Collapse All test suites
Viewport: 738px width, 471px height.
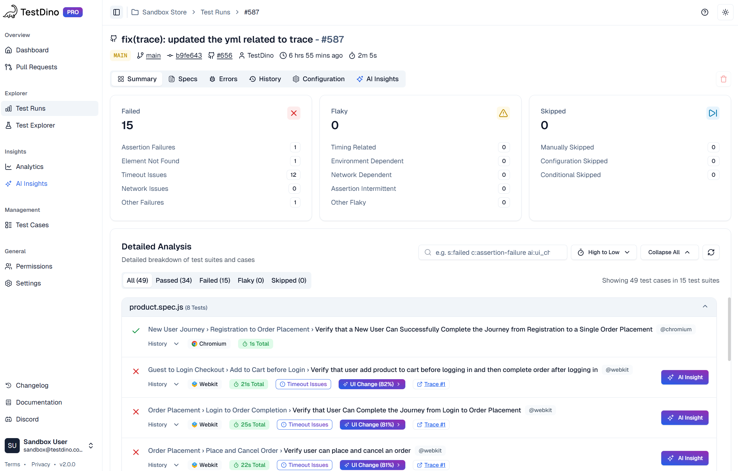pos(669,252)
